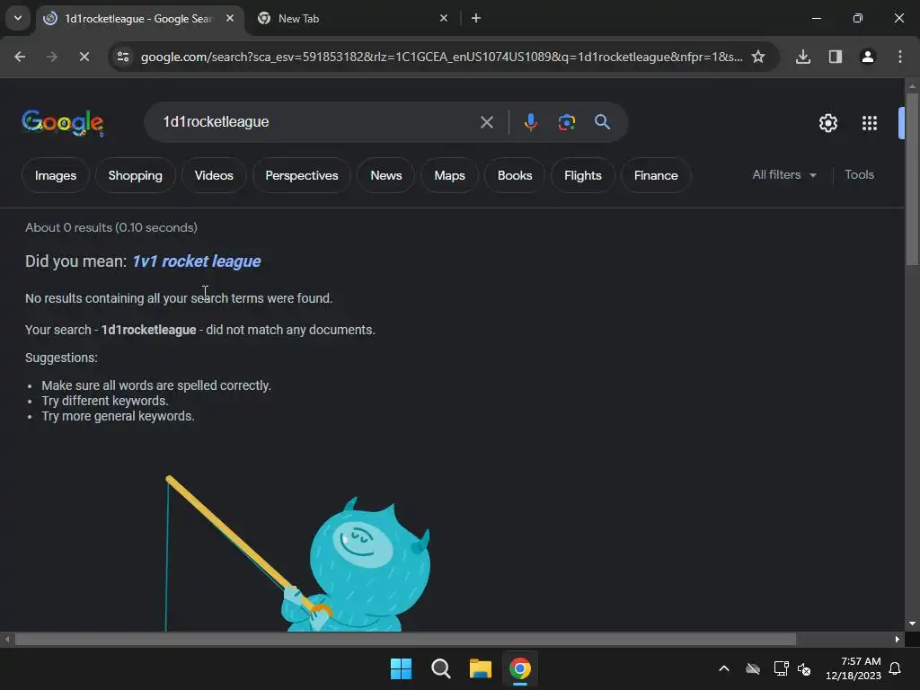Open the OneDrive tray icon

(x=752, y=668)
